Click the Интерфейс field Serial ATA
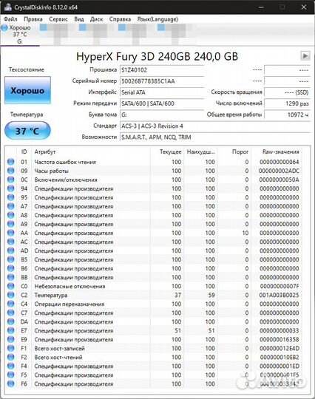 (162, 92)
